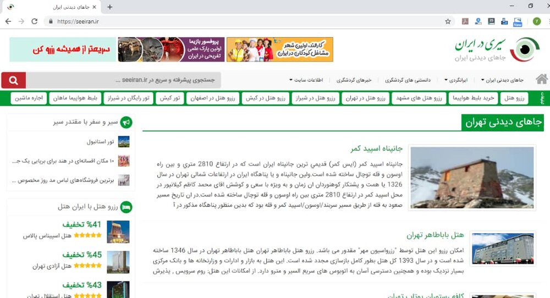Click the بلیط هواپیما ماهان button

[x=75, y=98]
